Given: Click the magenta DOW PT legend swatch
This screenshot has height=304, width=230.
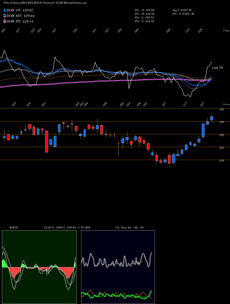Looking at the screenshot, I should 5,21.
